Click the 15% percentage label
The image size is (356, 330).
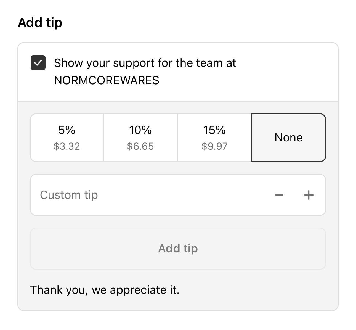pyautogui.click(x=214, y=130)
